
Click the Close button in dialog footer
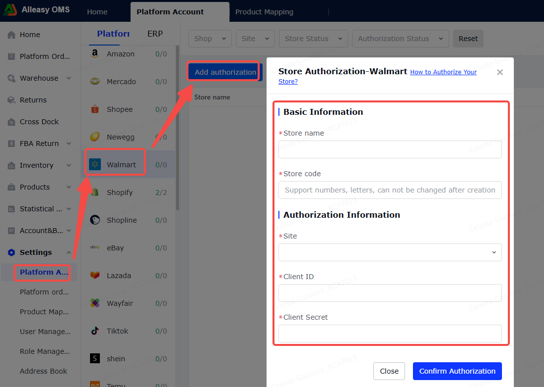[389, 371]
